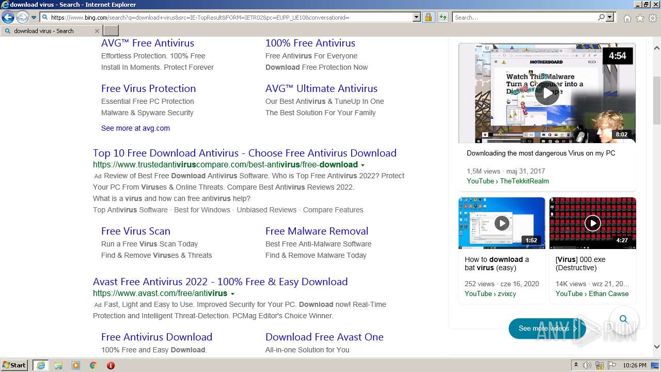This screenshot has height=372, width=661.
Task: Click the 10:26 PM clock
Action: pos(635,365)
